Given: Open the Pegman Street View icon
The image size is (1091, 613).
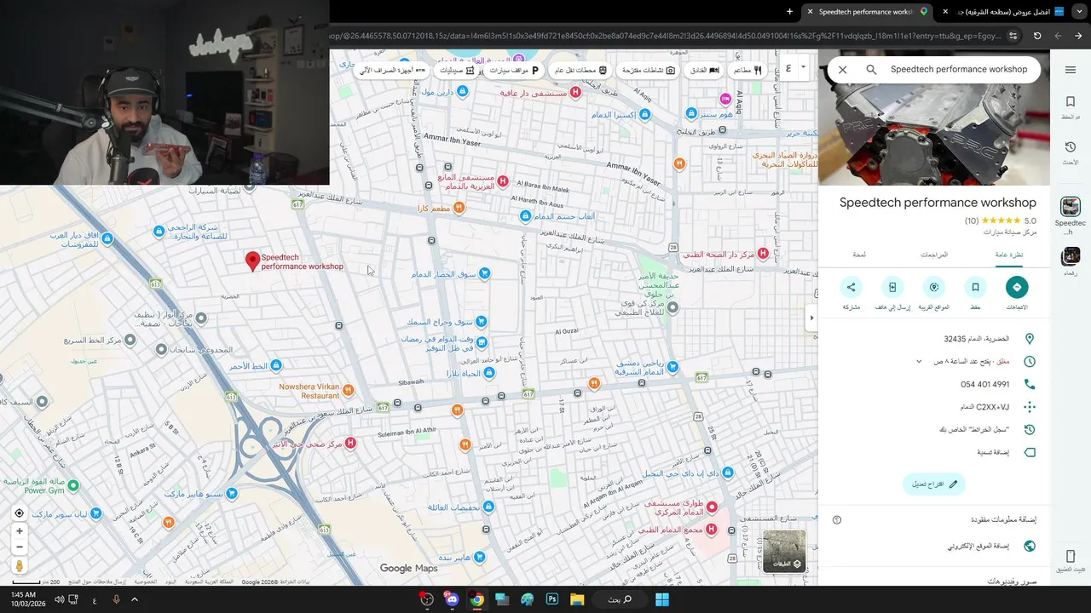Looking at the screenshot, I should point(20,566).
